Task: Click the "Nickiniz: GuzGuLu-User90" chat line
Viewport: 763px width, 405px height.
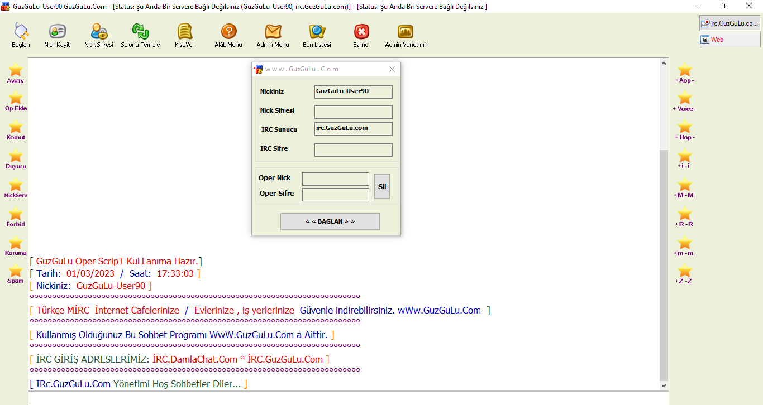Action: tap(90, 286)
